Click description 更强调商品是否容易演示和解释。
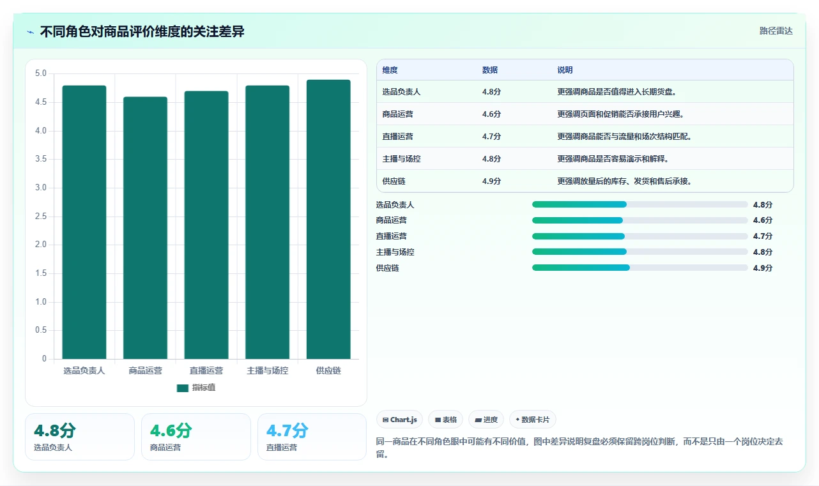The height and width of the screenshot is (486, 819). click(613, 159)
